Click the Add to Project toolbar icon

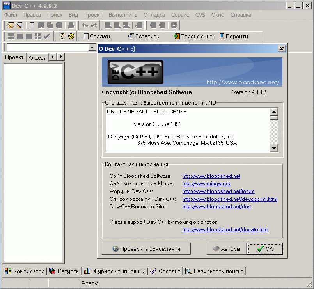[x=153, y=25]
